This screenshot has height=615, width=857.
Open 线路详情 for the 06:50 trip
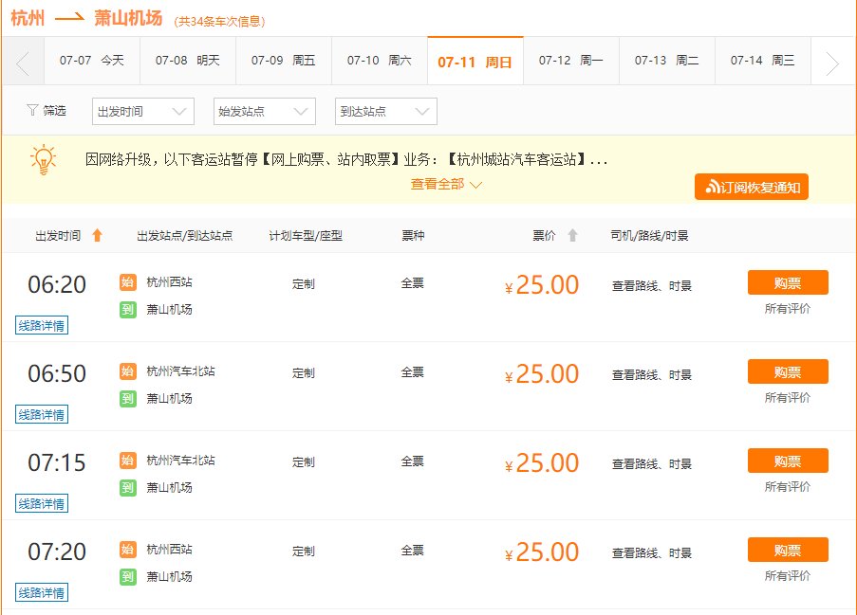coord(41,413)
